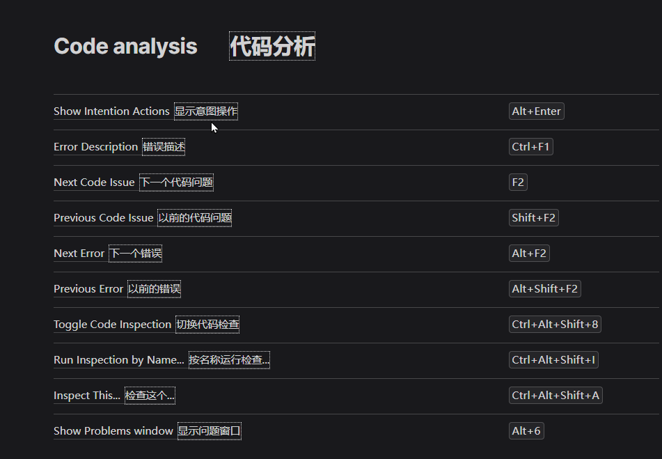Viewport: 662px width, 459px height.
Task: Click the Show Problems window label
Action: click(113, 431)
